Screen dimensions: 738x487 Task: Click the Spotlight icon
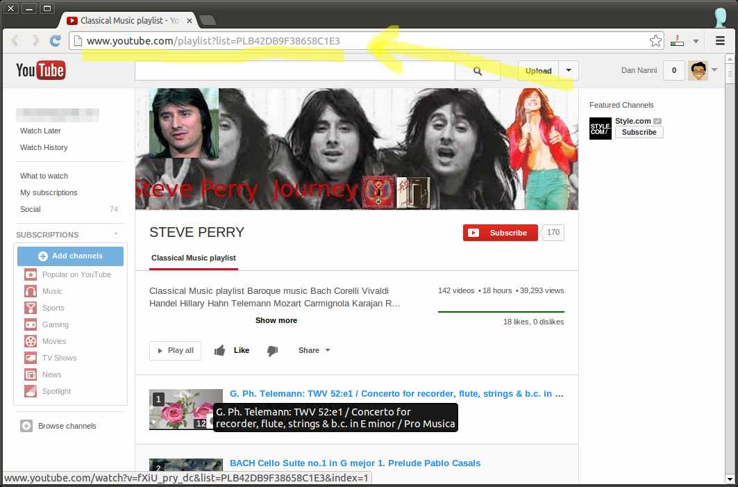(31, 391)
